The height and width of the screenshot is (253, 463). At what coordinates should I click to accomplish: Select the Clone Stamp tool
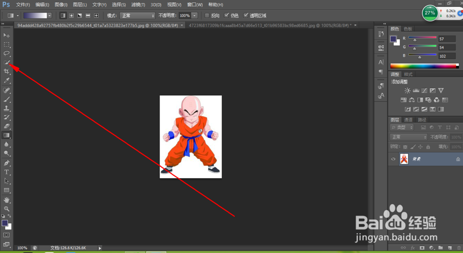point(6,108)
